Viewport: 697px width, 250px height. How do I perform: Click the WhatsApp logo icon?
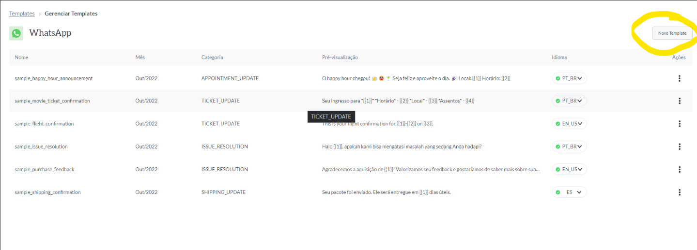[16, 33]
